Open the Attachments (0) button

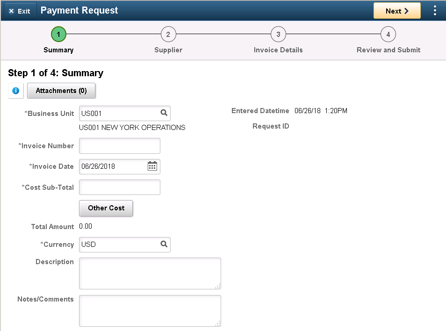click(x=61, y=91)
